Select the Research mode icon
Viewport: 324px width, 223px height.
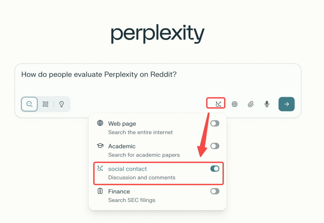(x=46, y=104)
